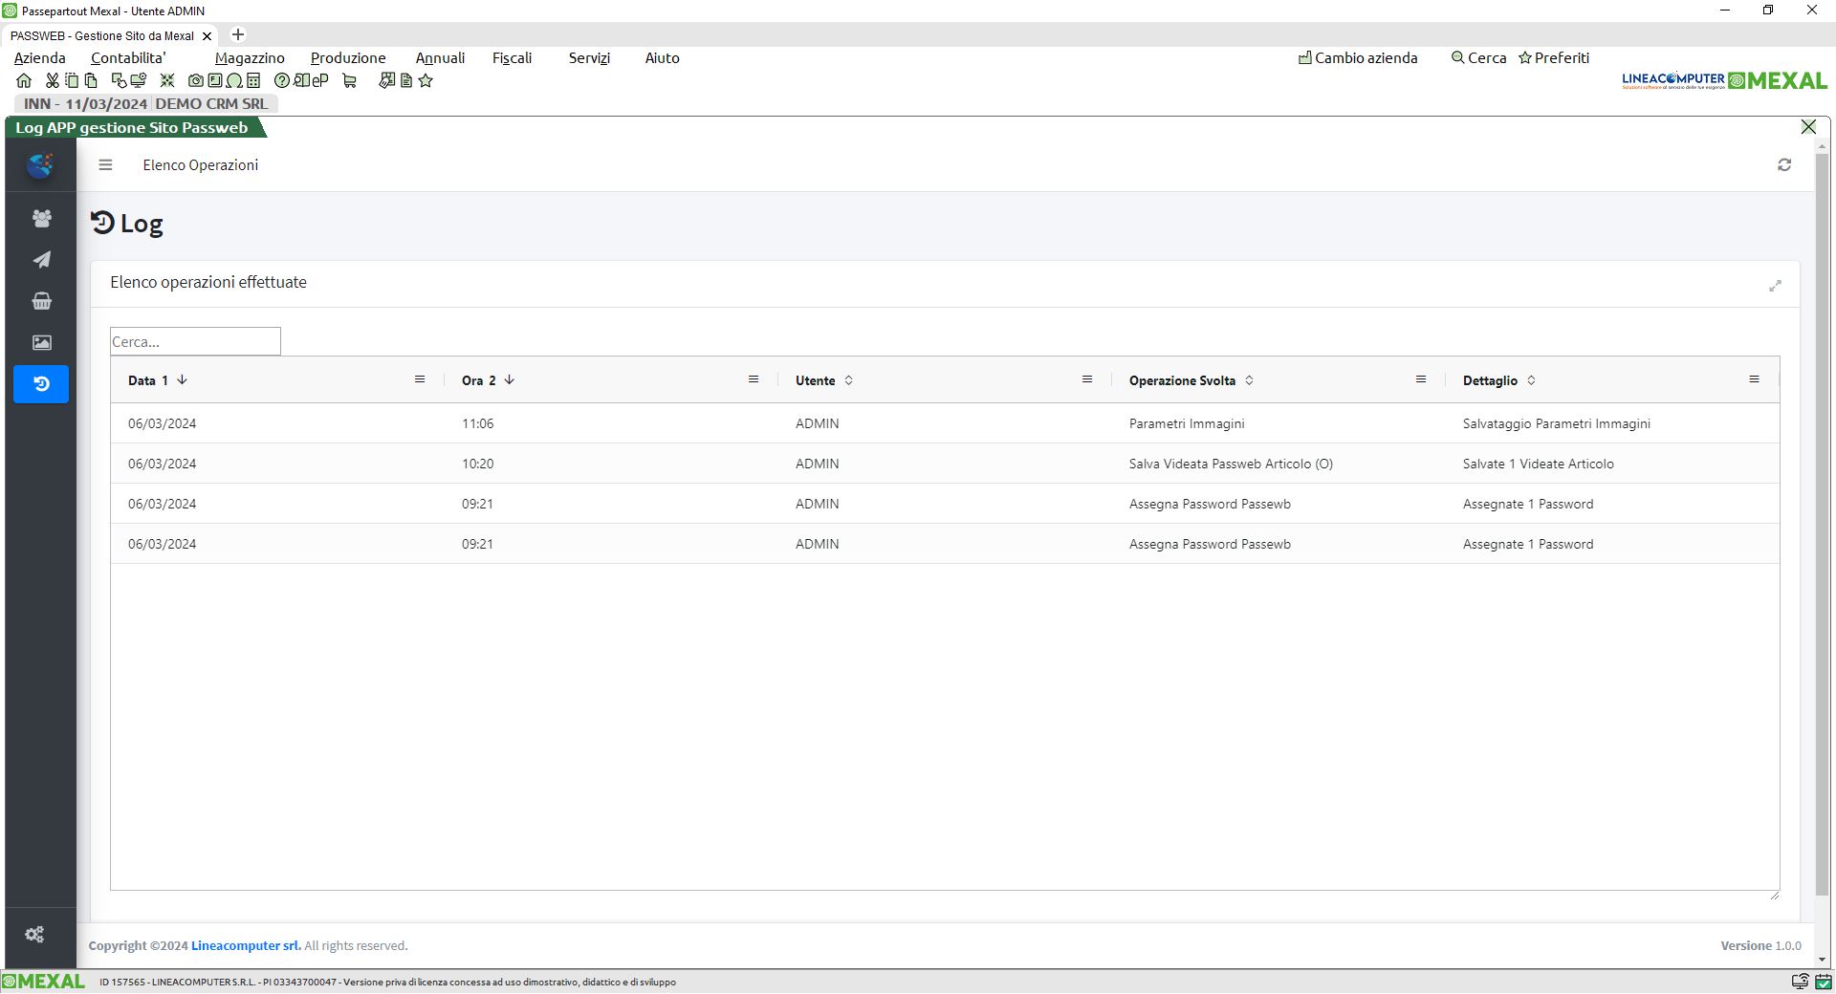
Task: Open the Contabilita' menu
Action: (x=128, y=58)
